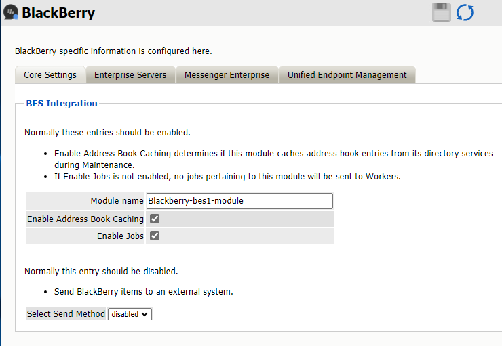This screenshot has width=502, height=346.
Task: Save settings with the floppy disk icon
Action: pos(442,12)
